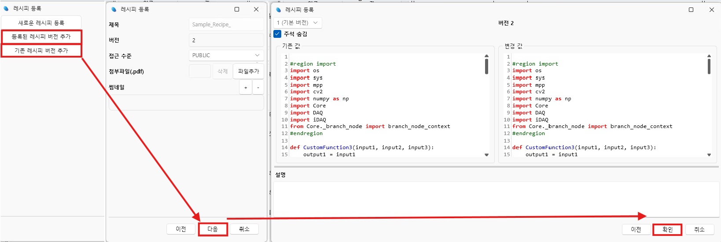Expand the 1 (기본 버전) version dropdown

pos(298,22)
